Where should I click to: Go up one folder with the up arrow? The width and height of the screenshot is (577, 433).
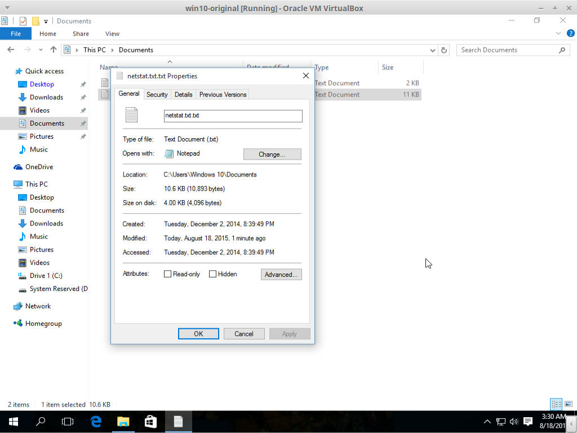[54, 50]
